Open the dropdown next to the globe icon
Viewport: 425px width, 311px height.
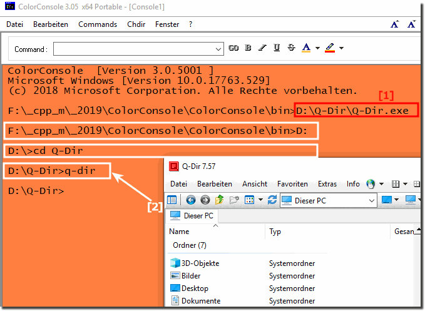pos(381,184)
